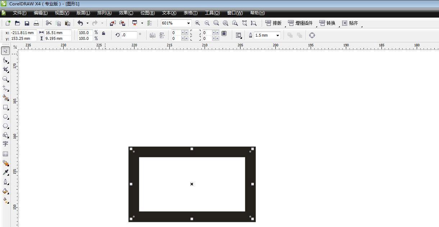Select the Table tool

tap(5, 154)
